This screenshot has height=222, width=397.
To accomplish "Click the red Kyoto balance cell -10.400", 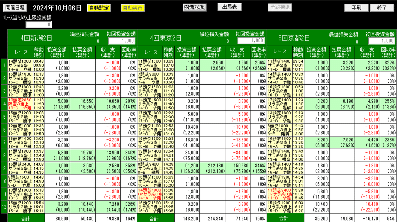I will click(x=368, y=207).
